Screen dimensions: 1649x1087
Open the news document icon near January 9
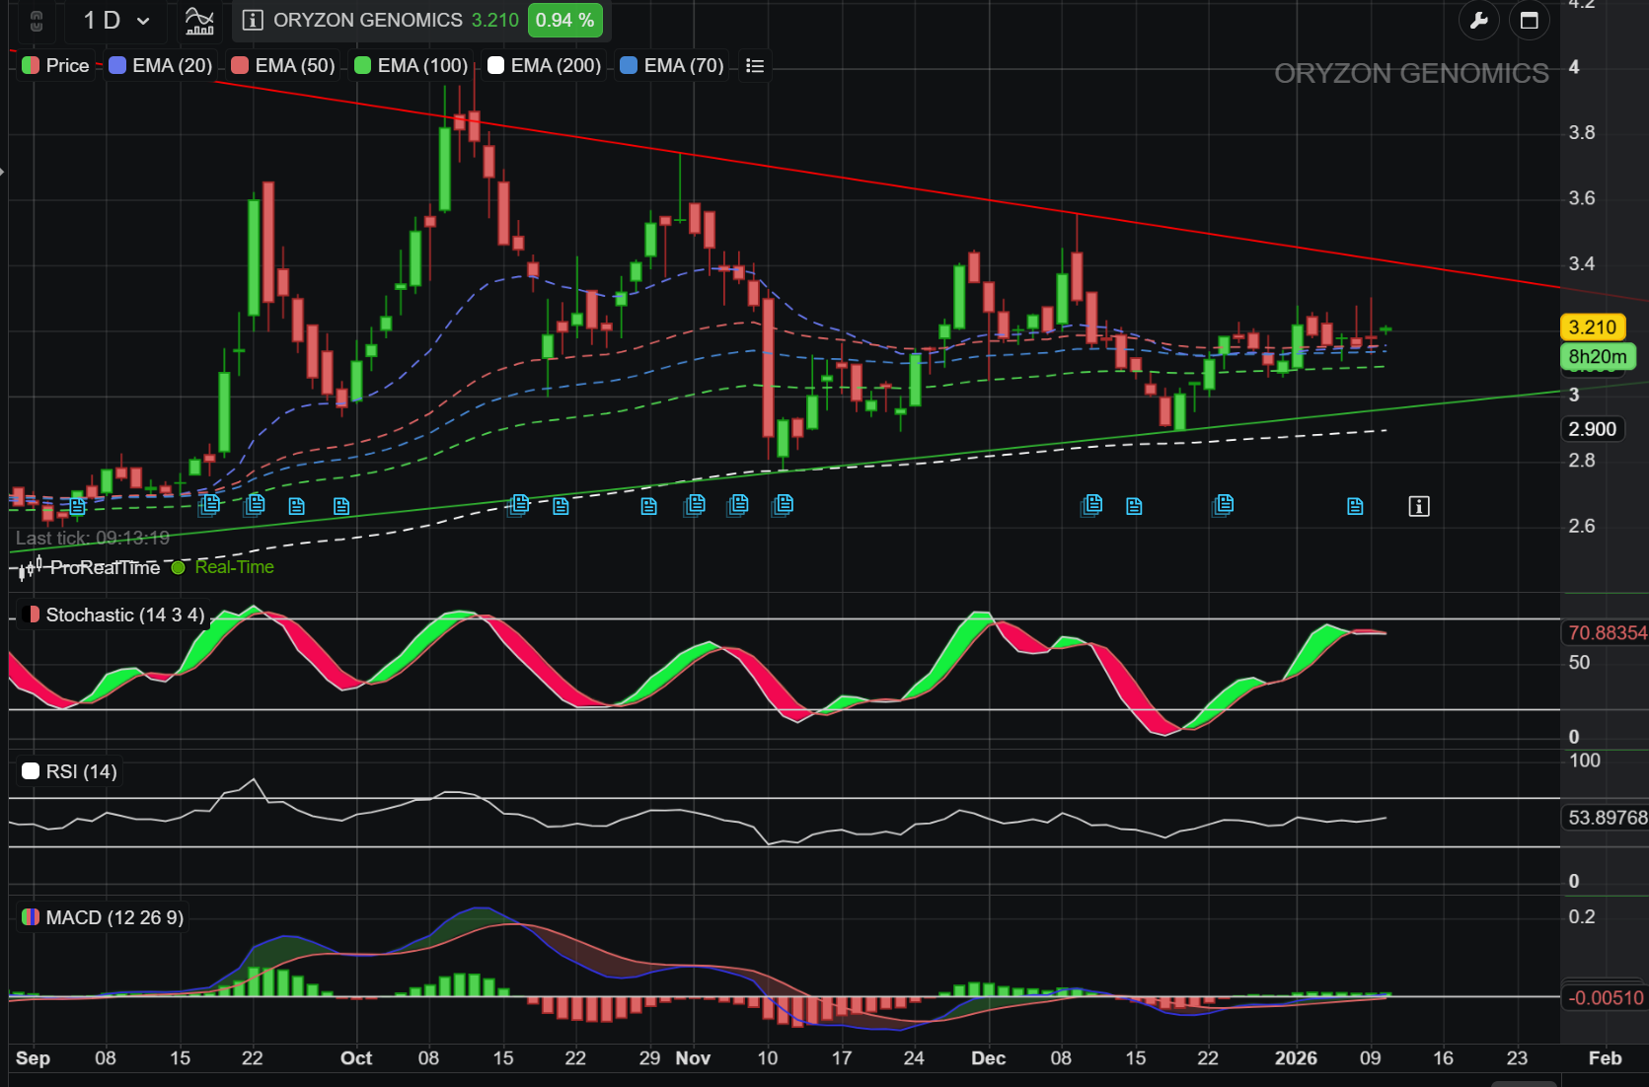[x=1355, y=507]
